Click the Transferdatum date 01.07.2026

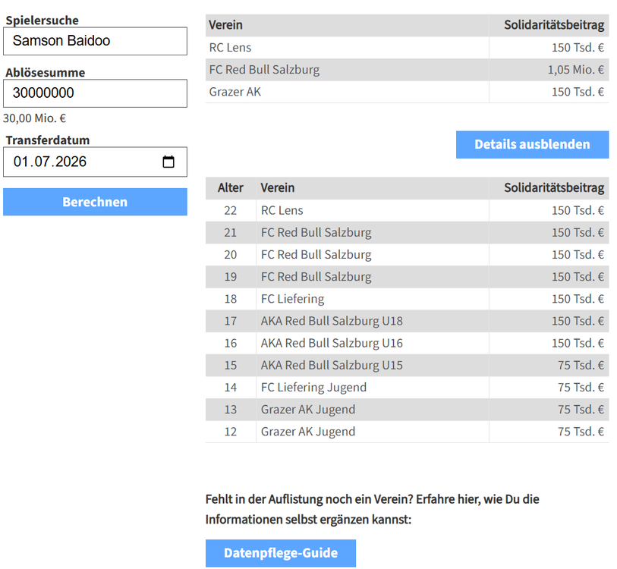click(x=50, y=162)
